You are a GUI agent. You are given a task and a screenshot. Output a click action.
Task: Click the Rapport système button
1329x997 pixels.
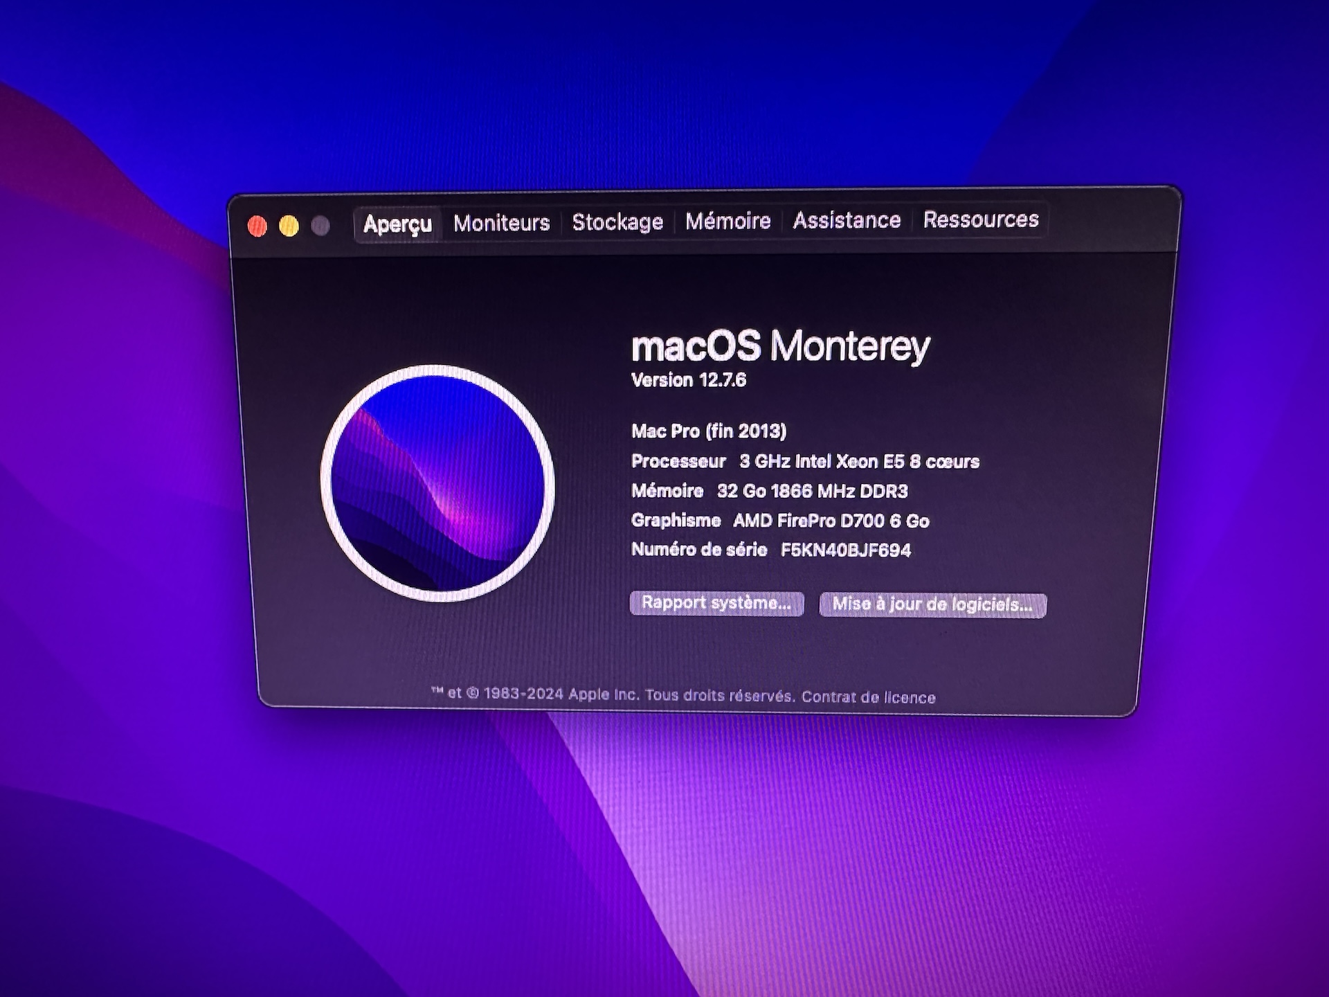(x=716, y=603)
